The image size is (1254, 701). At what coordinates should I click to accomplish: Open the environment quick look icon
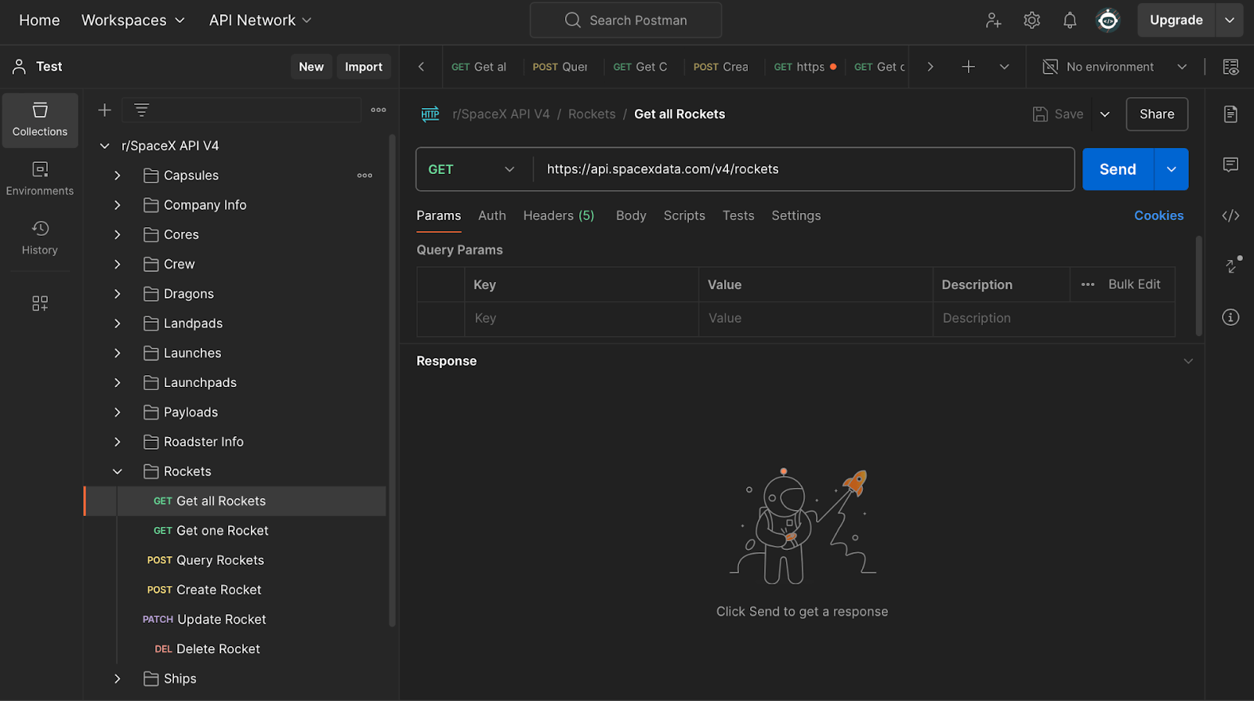[1230, 67]
